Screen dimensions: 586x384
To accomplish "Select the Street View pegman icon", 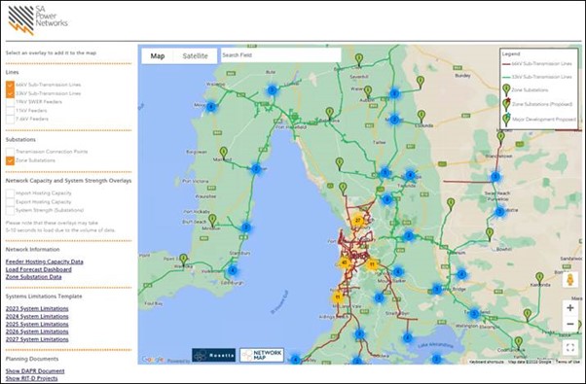I will (x=569, y=280).
